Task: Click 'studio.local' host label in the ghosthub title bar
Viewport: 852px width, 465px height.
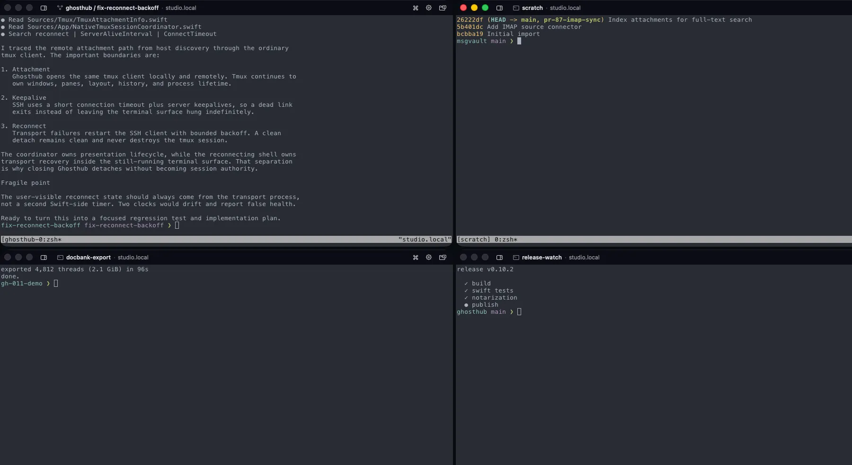Action: pos(181,8)
